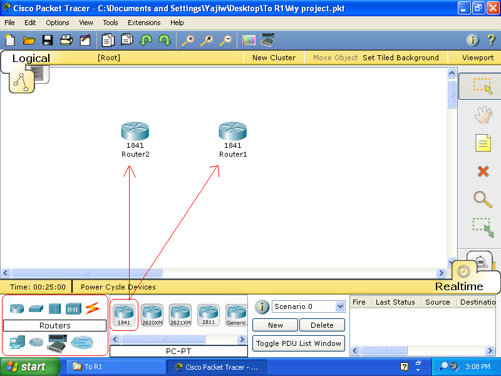
Task: Open a file using the folder icon
Action: click(29, 40)
